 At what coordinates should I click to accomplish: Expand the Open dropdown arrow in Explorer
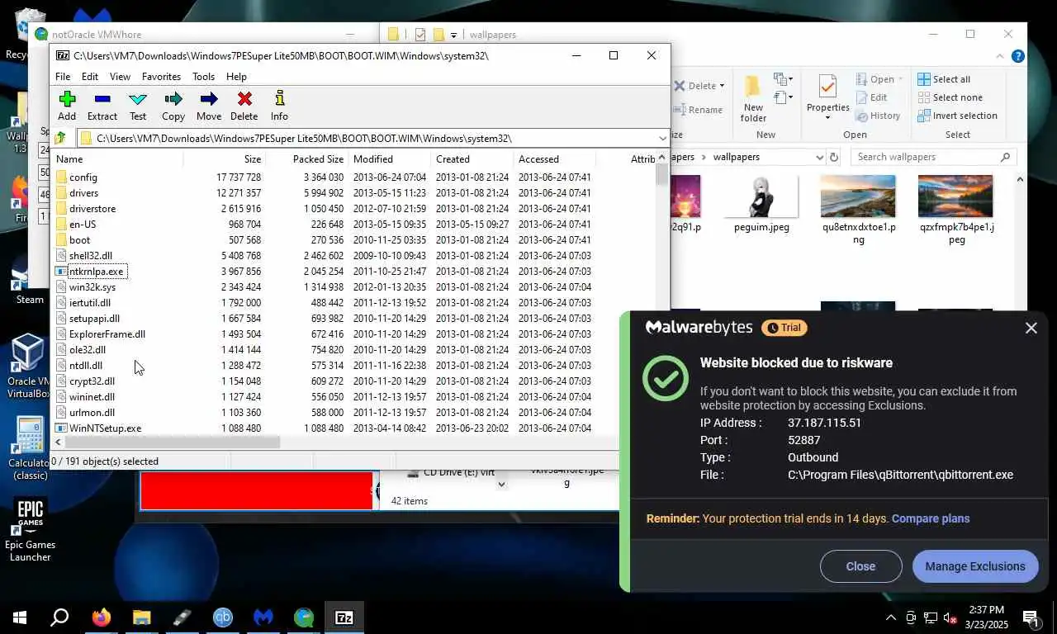coord(900,79)
